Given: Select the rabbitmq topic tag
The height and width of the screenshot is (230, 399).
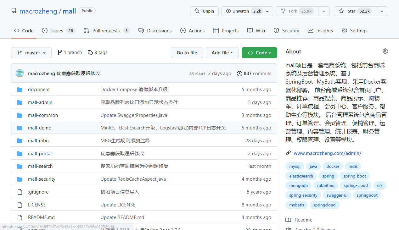Looking at the screenshot, I should coord(326,185).
